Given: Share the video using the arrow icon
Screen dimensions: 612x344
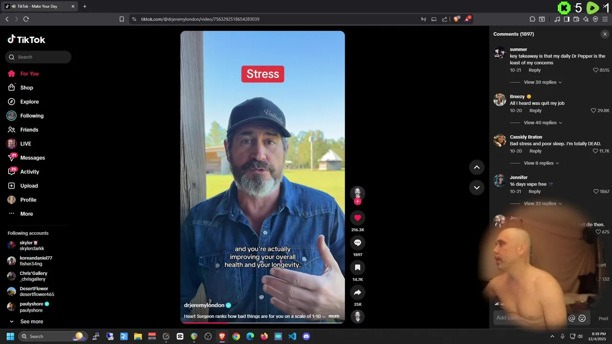Looking at the screenshot, I should coord(358,292).
